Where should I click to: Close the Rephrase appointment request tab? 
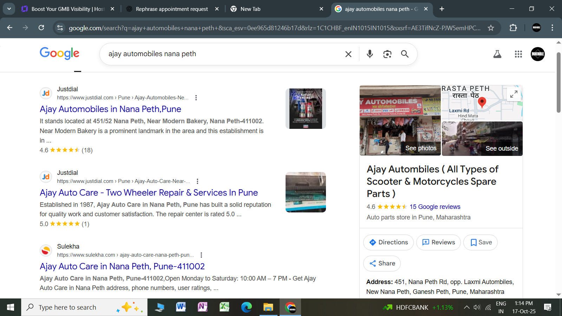click(217, 9)
